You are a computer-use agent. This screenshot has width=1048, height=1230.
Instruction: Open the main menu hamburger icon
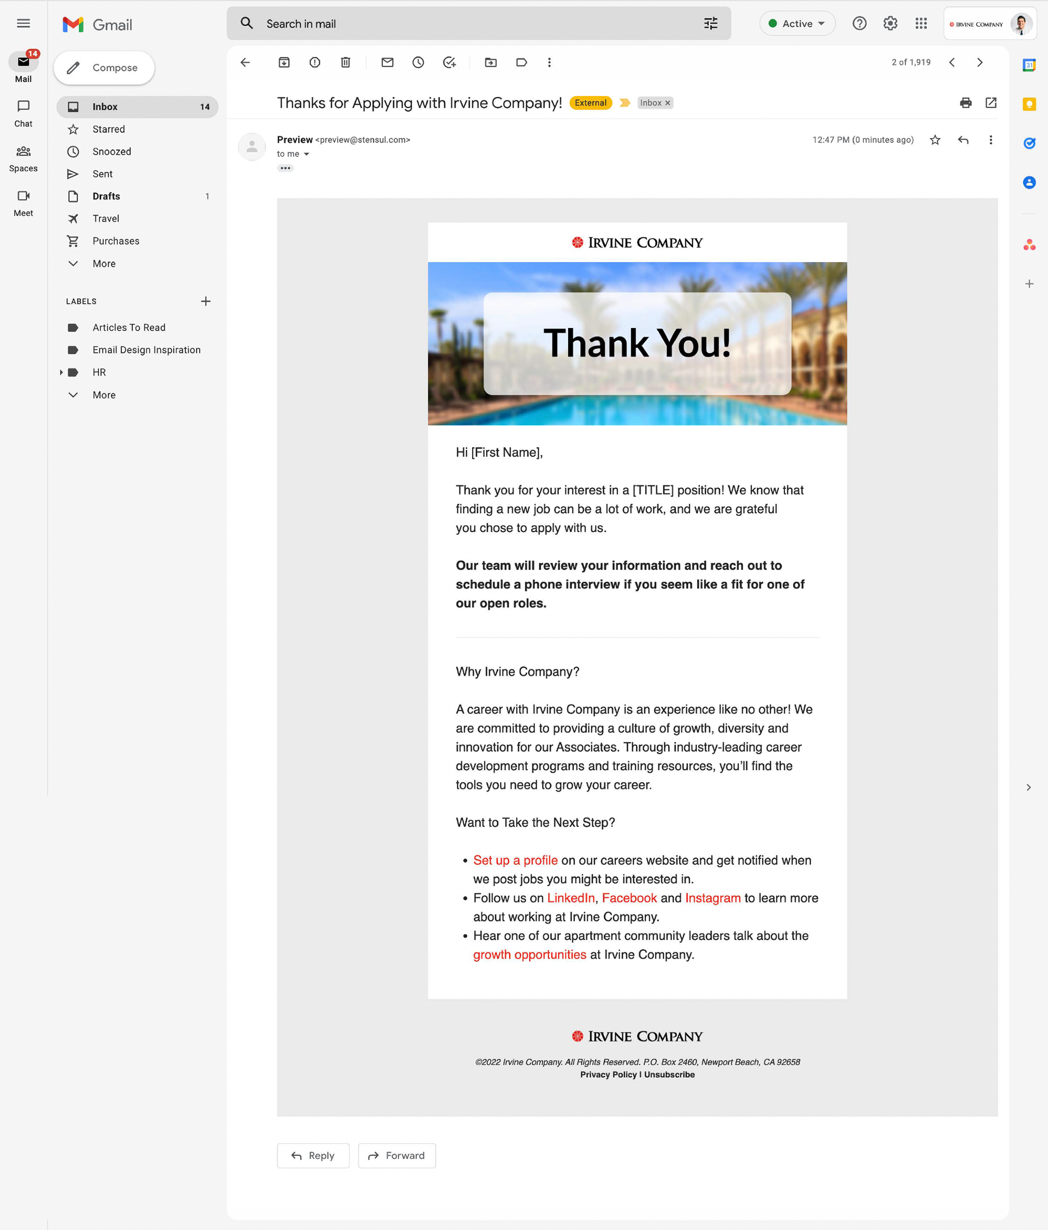pyautogui.click(x=23, y=23)
